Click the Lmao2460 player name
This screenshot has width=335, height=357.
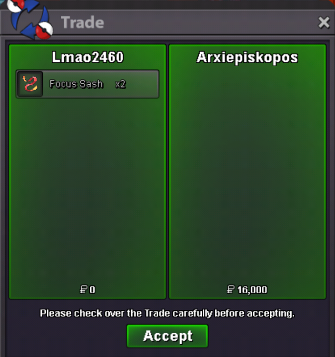coord(87,57)
